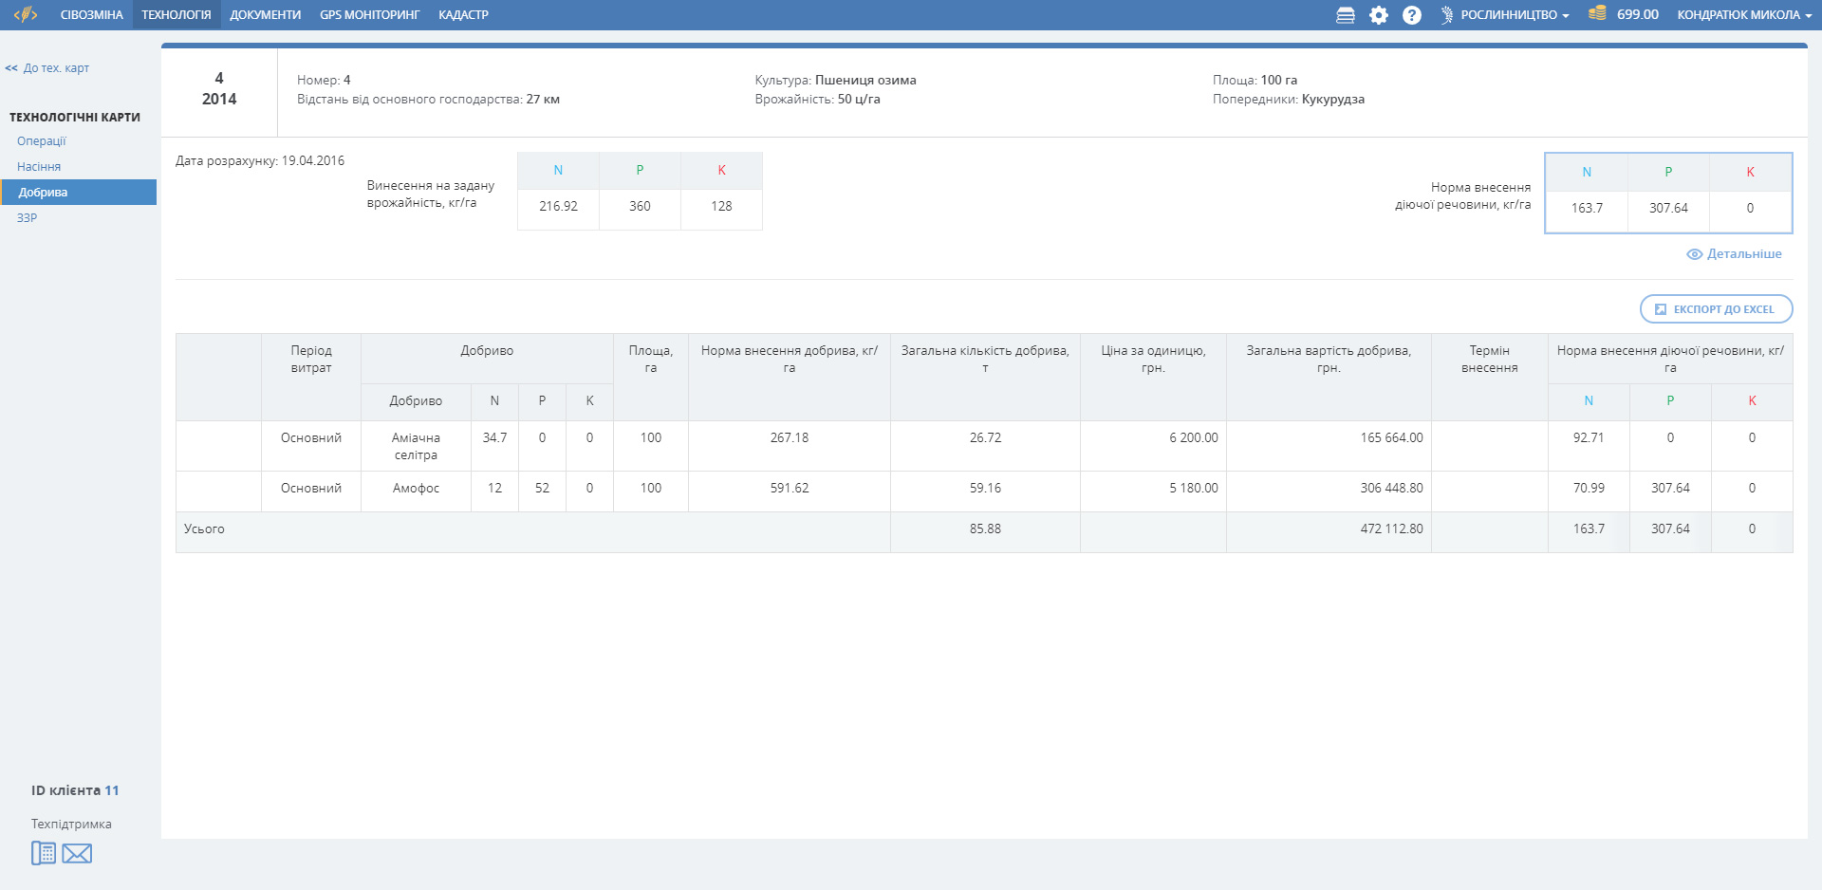
Task: Click the coins balance icon
Action: click(1597, 14)
